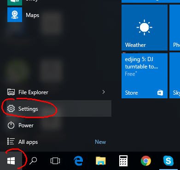Click the File Explorer menu icon
180x170 pixels.
(x=11, y=92)
